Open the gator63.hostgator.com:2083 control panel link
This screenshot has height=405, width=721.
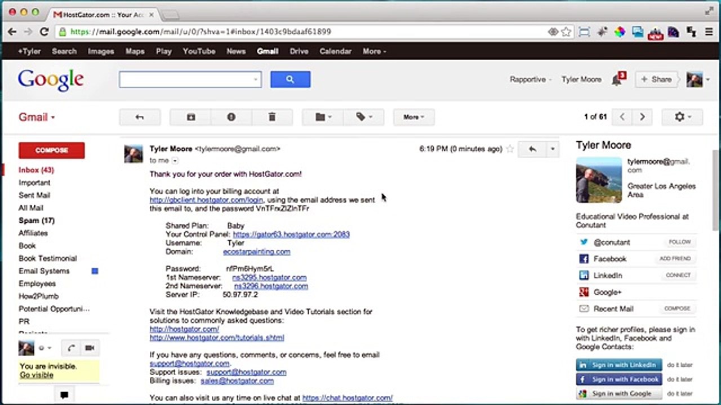click(x=291, y=234)
